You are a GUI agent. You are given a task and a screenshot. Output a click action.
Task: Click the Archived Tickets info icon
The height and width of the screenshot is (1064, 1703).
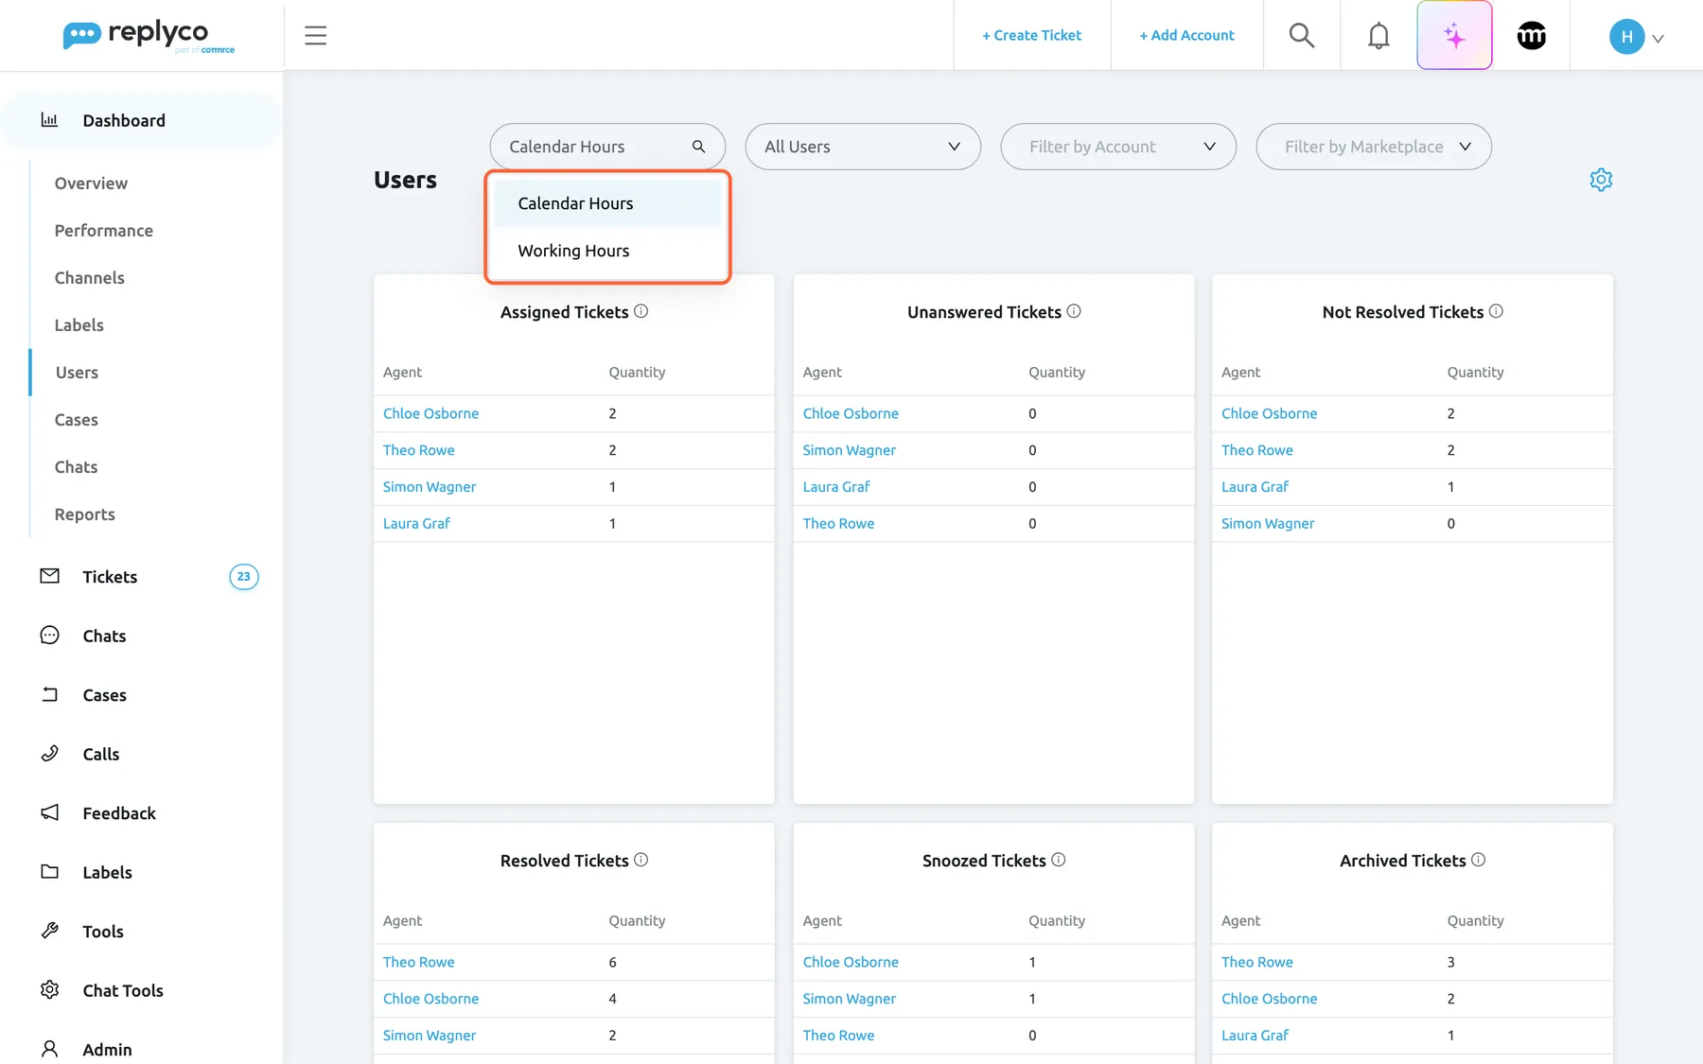point(1479,860)
